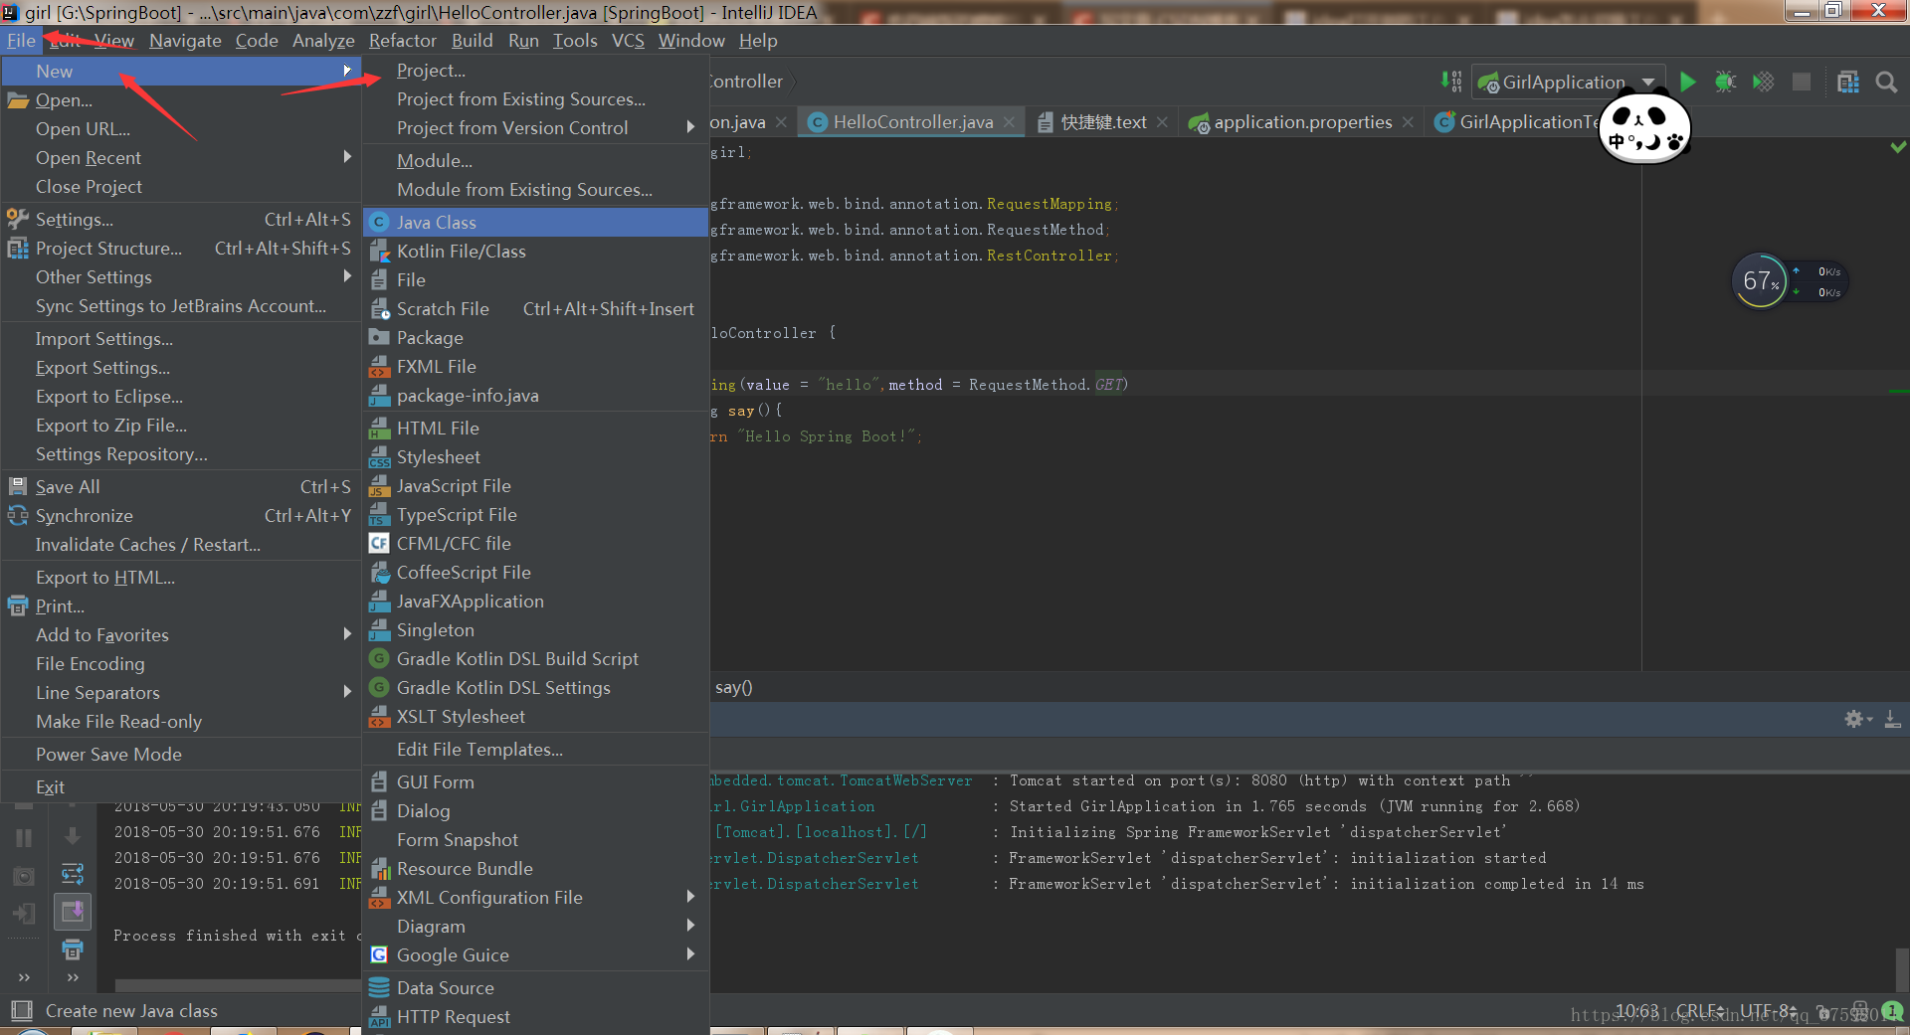Open Settings... from File menu
Viewport: 1910px width, 1035px height.
[x=181, y=220]
